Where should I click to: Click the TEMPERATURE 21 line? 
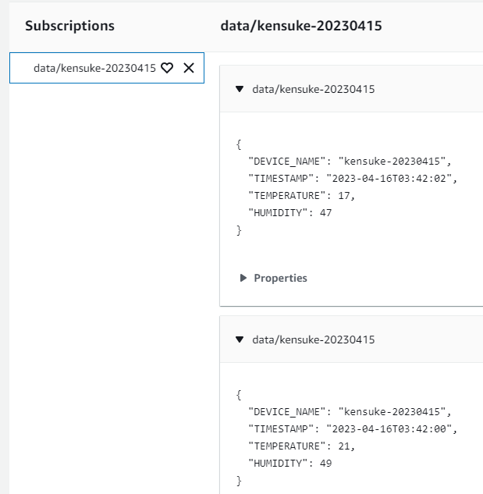click(301, 446)
